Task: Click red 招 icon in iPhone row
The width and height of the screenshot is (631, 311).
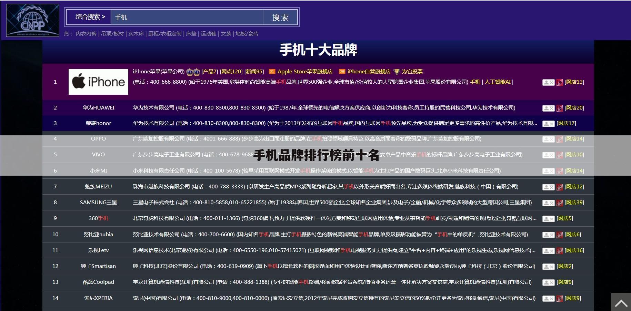Action: coord(559,82)
